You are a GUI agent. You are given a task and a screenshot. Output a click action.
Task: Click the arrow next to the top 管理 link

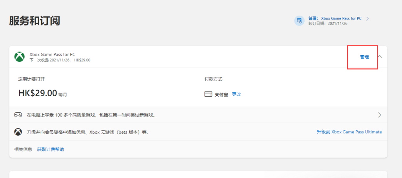tap(367, 19)
